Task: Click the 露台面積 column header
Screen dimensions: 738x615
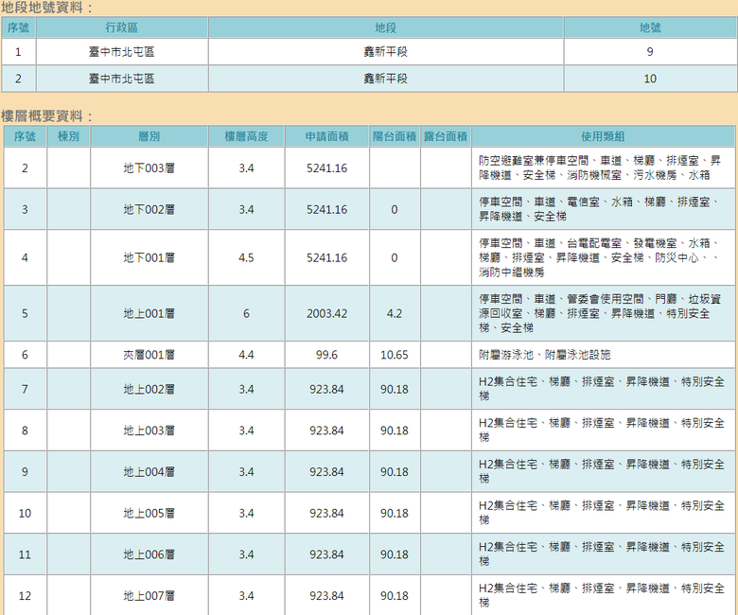Action: 446,136
